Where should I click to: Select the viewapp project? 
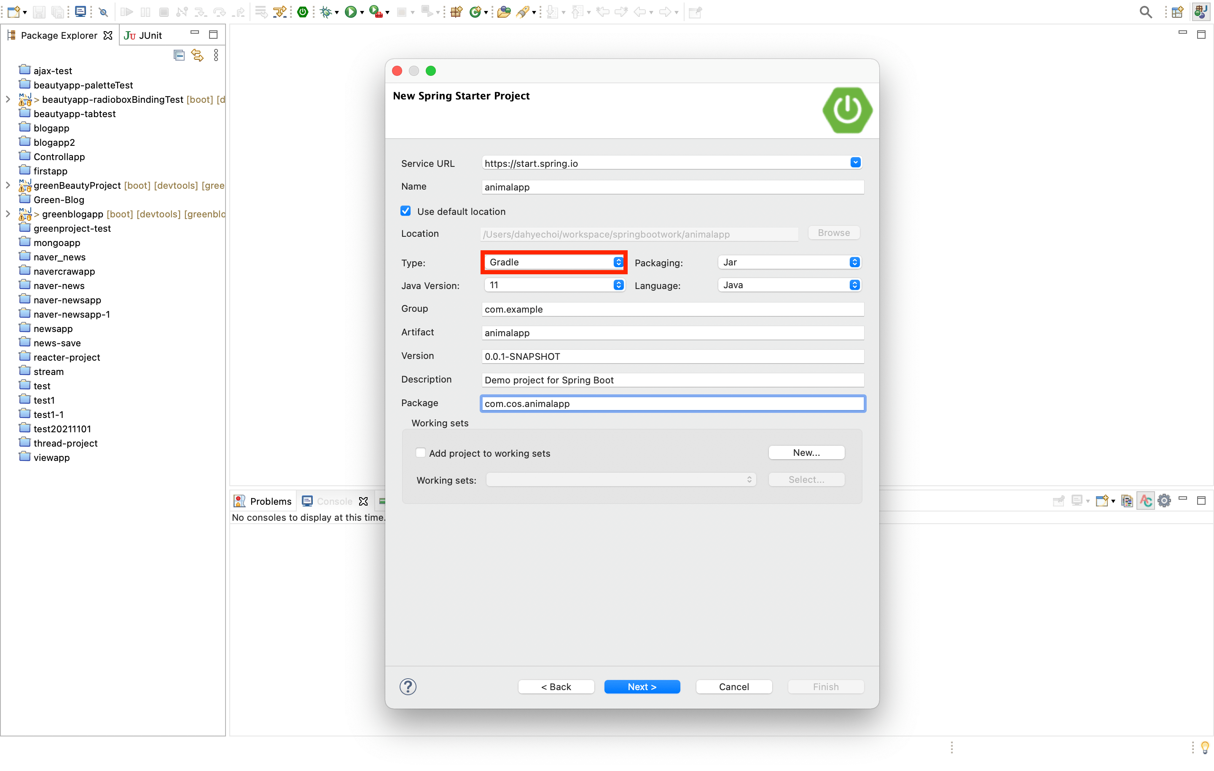pyautogui.click(x=51, y=457)
